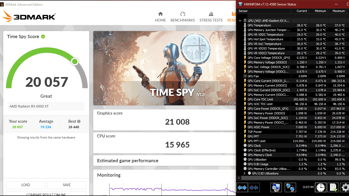Click thermometer icon of GPU Hot Spot Temperature

click(x=245, y=39)
